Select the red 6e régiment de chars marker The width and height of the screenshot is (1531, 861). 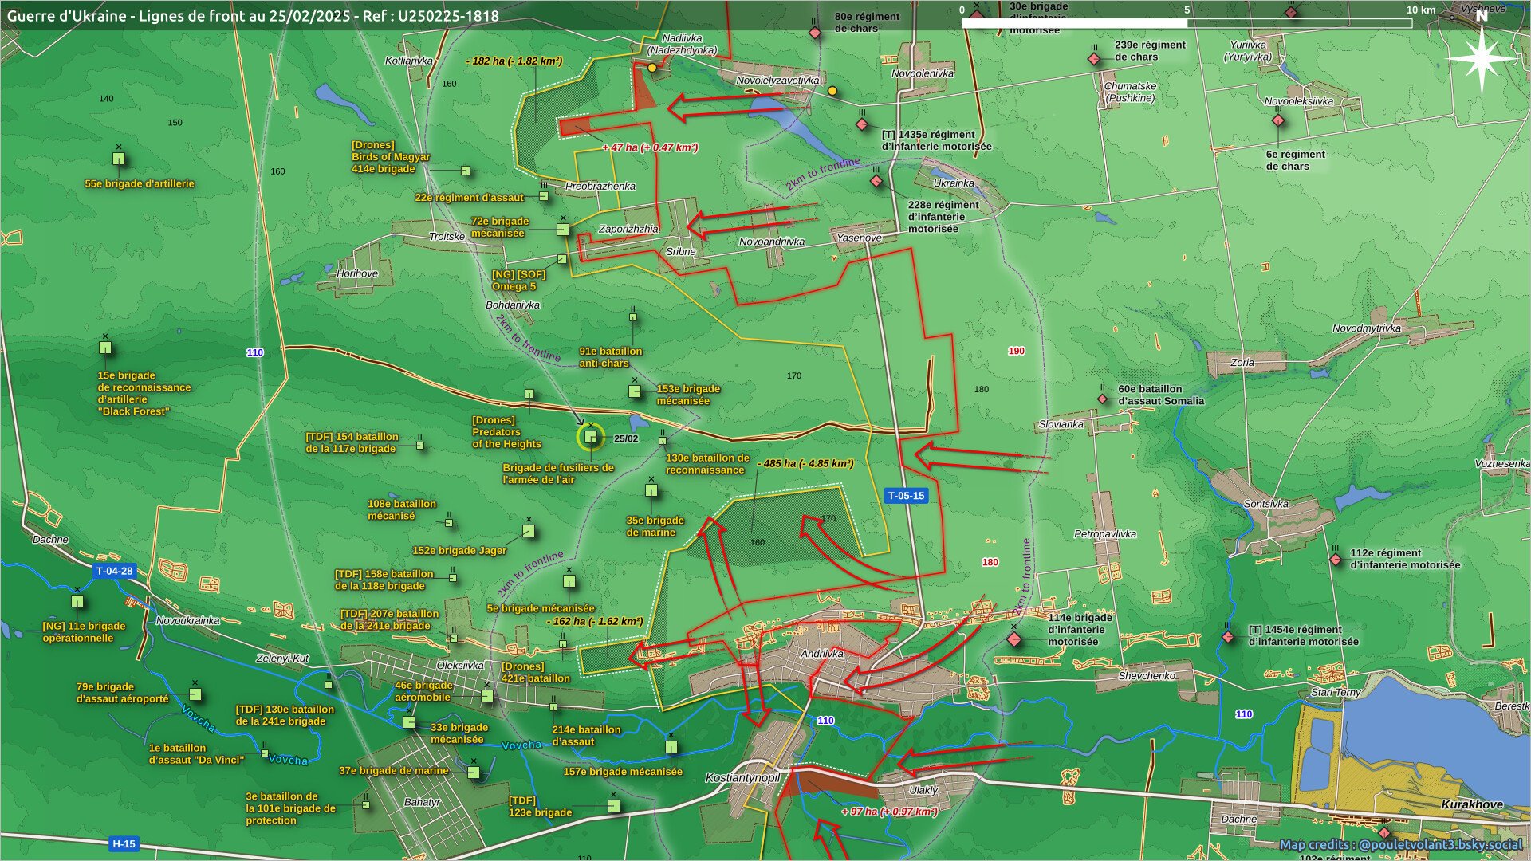coord(1278,121)
